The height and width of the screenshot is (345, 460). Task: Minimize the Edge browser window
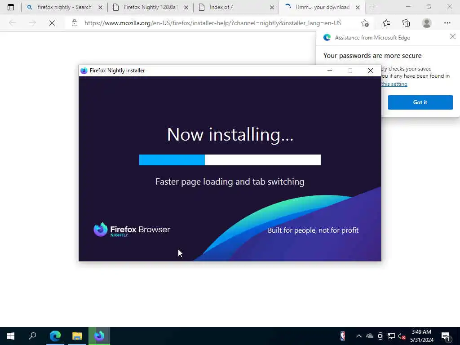tap(408, 7)
